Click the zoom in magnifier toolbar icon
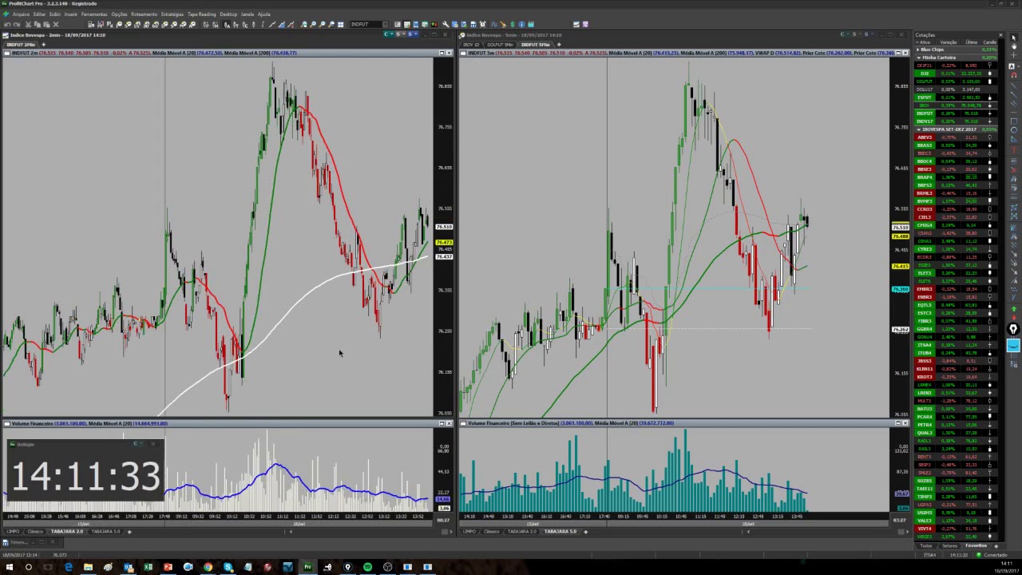Image resolution: width=1022 pixels, height=575 pixels. tap(312, 24)
